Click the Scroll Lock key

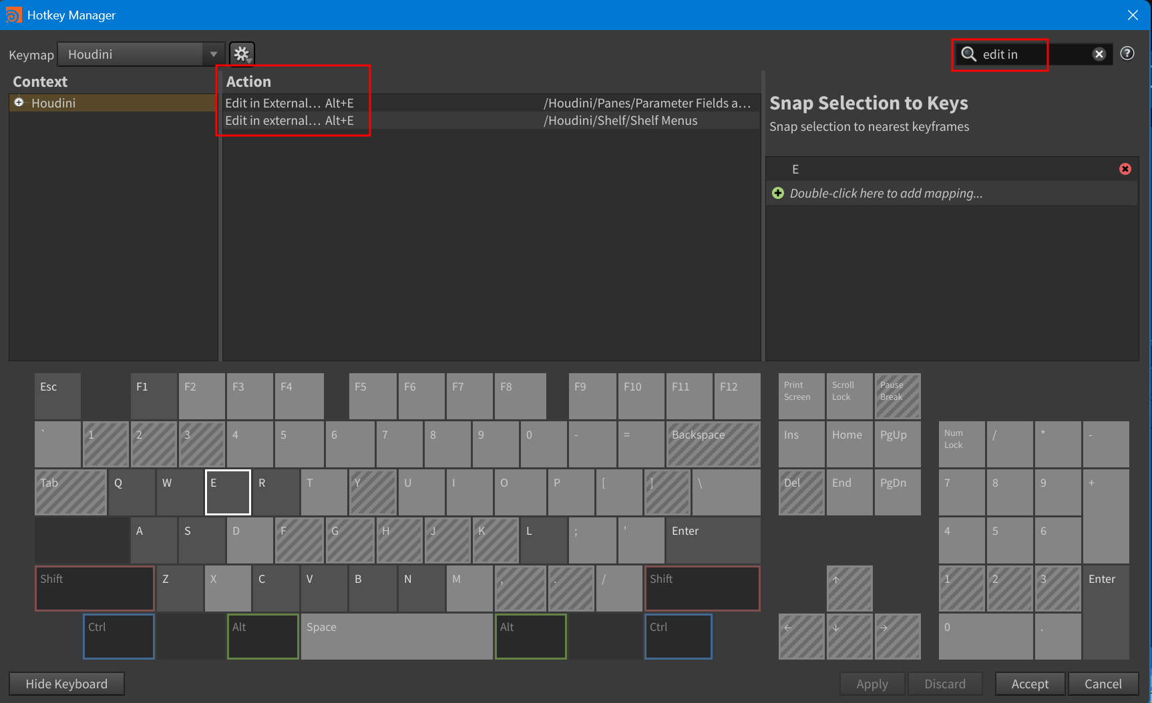tap(849, 396)
